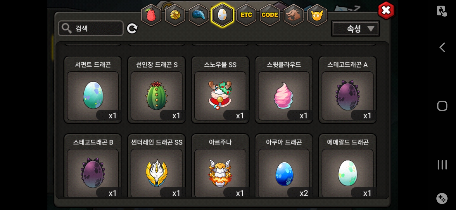The image size is (456, 210).
Task: Select the egg category tab
Action: point(222,15)
